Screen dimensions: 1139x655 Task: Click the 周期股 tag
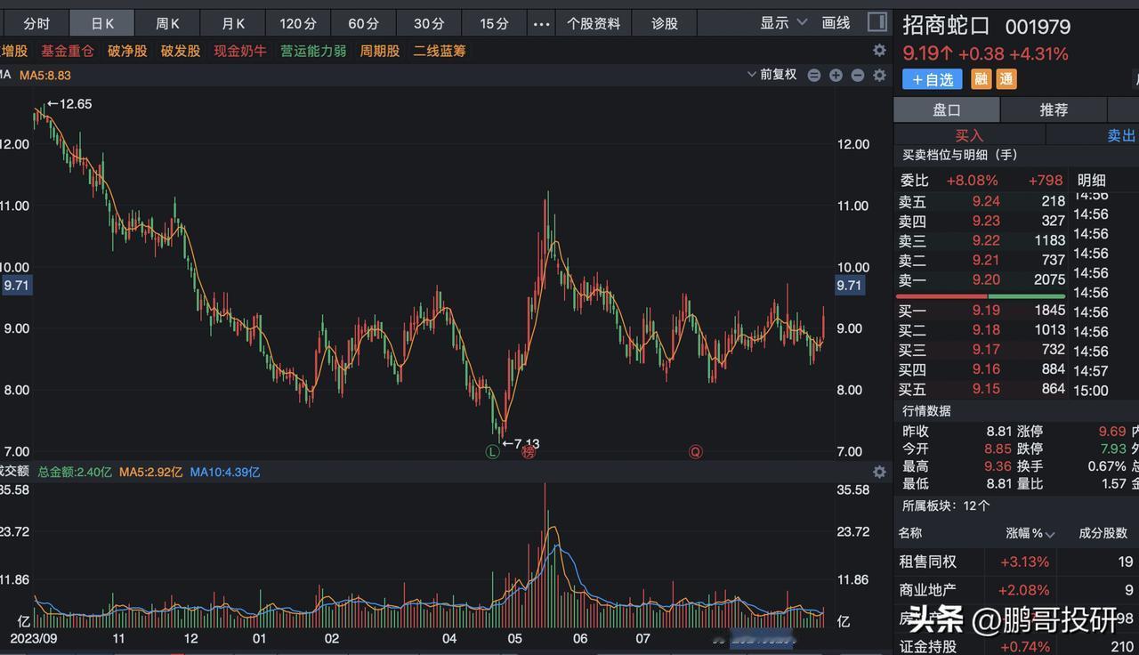[380, 51]
